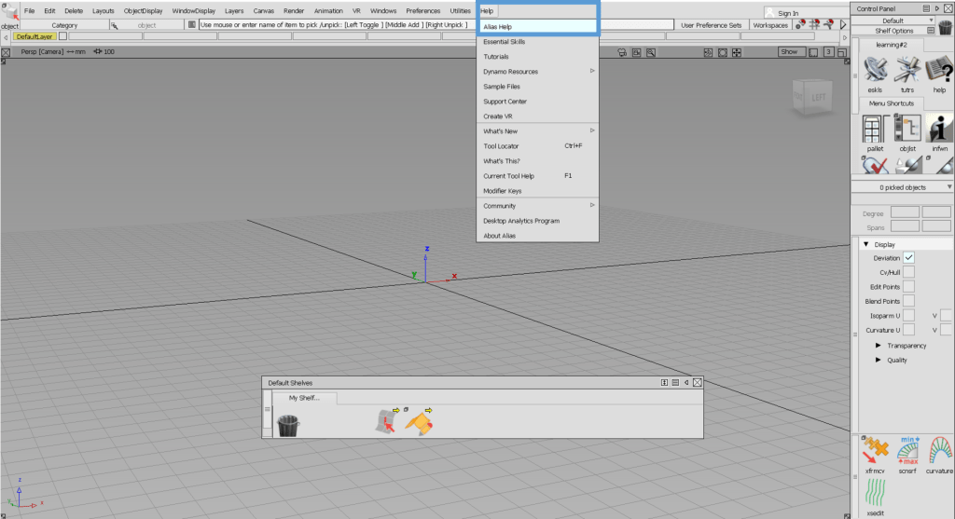Select the curvature evaluation tool

[940, 451]
